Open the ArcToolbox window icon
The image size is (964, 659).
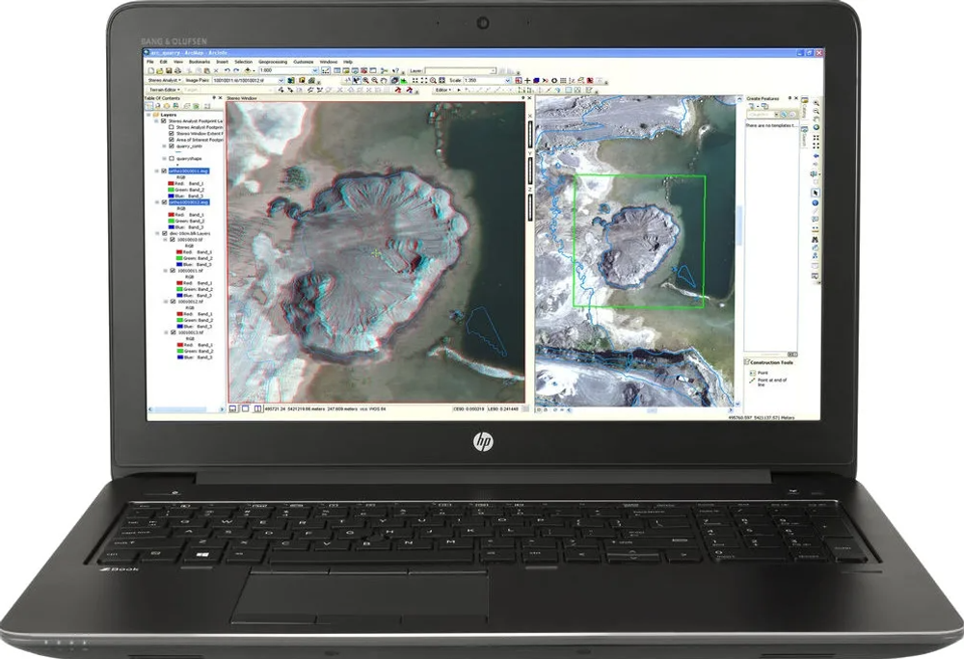[362, 70]
